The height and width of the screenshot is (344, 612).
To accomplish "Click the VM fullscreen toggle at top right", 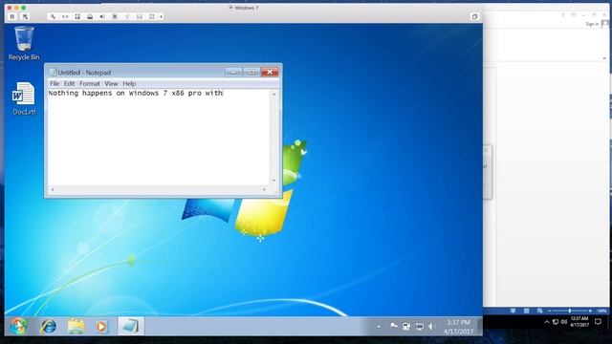I will [x=474, y=16].
